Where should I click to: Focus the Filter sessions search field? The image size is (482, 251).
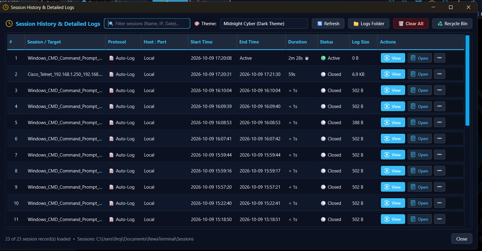point(147,23)
